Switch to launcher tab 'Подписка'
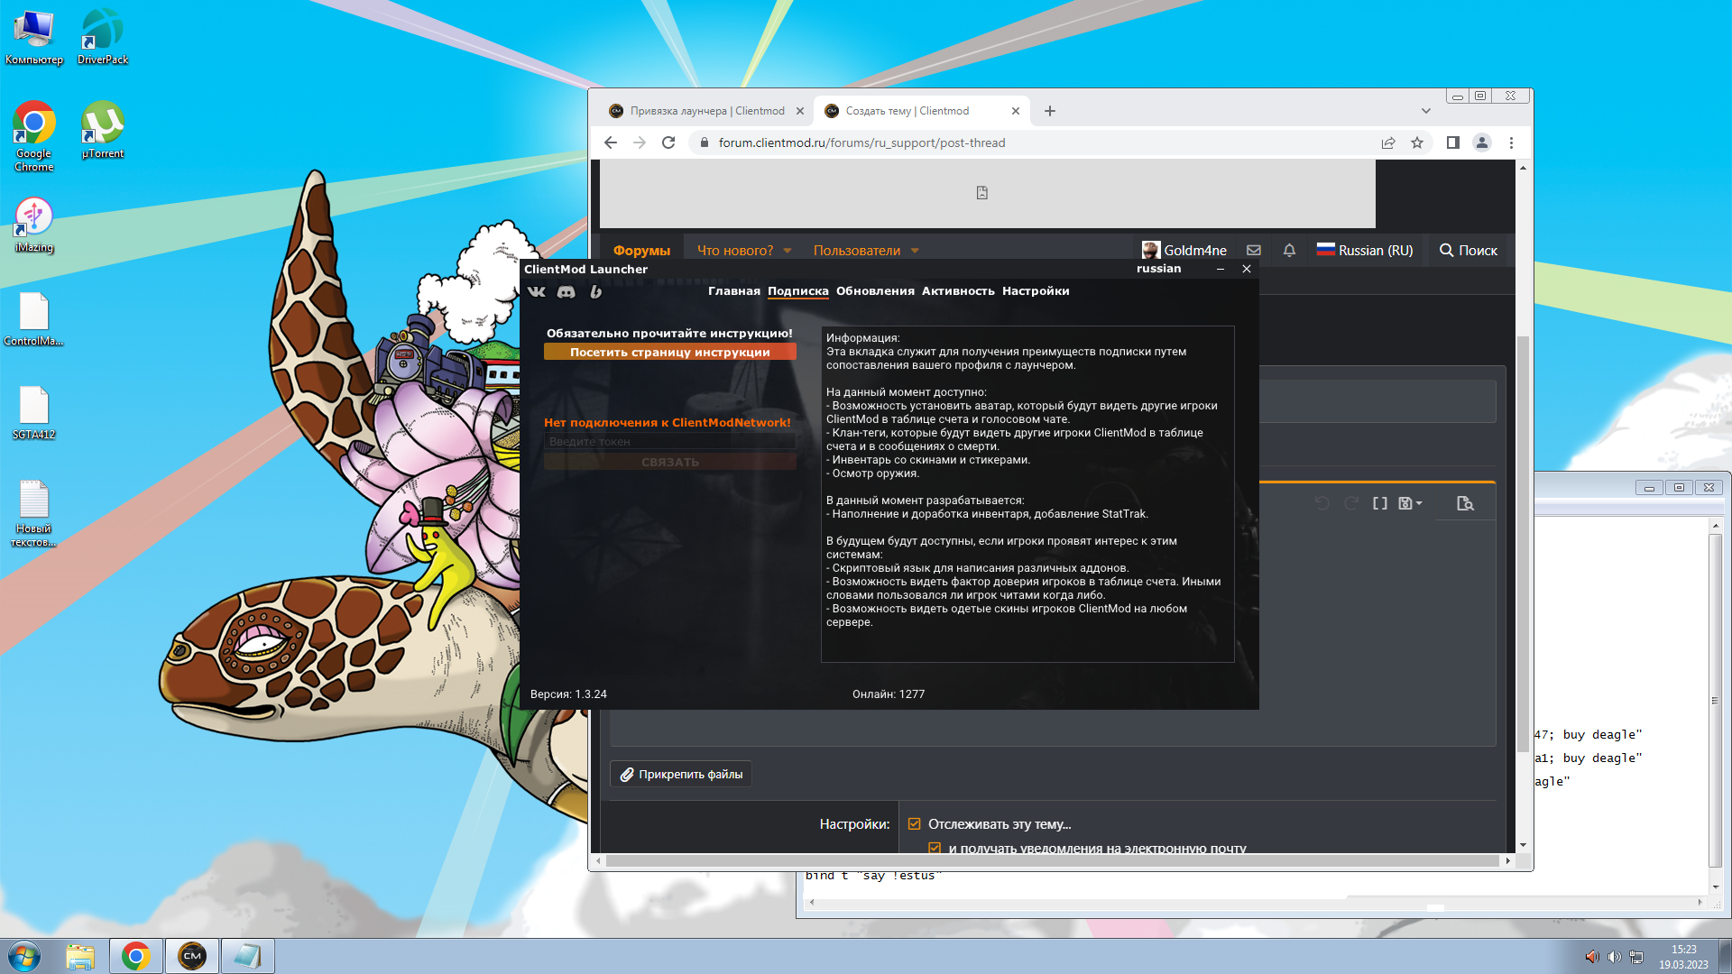The width and height of the screenshot is (1732, 974). 798,291
